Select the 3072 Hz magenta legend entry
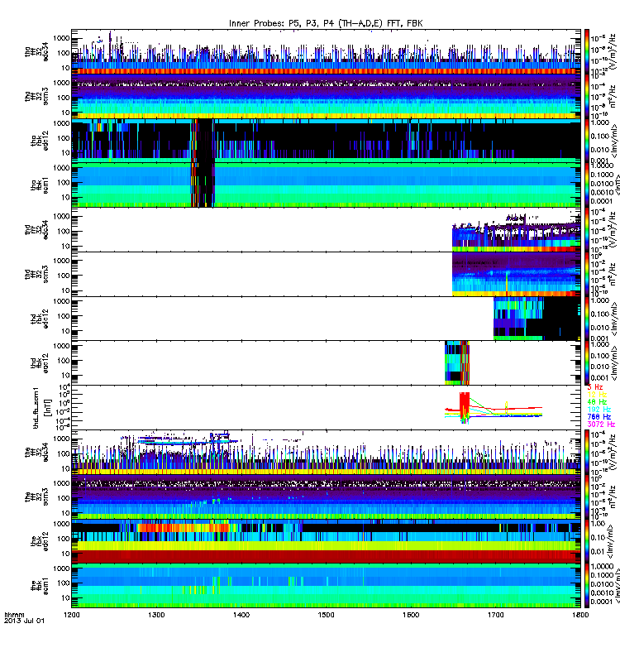620x662 pixels. point(601,425)
